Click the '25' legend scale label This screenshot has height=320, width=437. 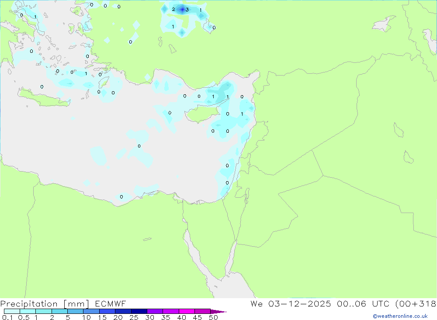(x=134, y=317)
